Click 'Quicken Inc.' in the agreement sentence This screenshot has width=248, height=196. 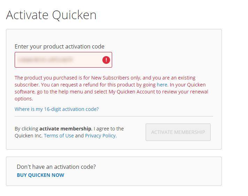tap(29, 136)
